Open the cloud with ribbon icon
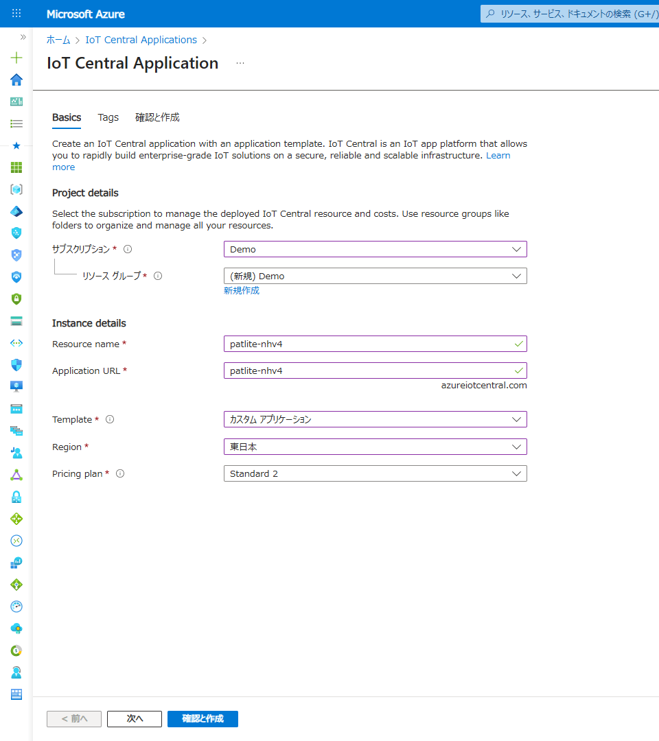This screenshot has width=659, height=741. tap(16, 628)
